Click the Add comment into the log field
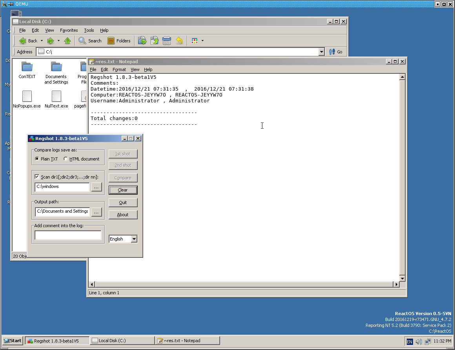The width and height of the screenshot is (455, 350). 68,235
